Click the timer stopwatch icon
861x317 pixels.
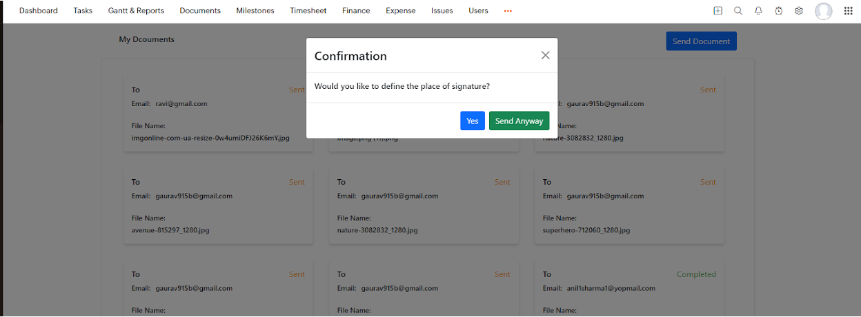click(x=779, y=11)
